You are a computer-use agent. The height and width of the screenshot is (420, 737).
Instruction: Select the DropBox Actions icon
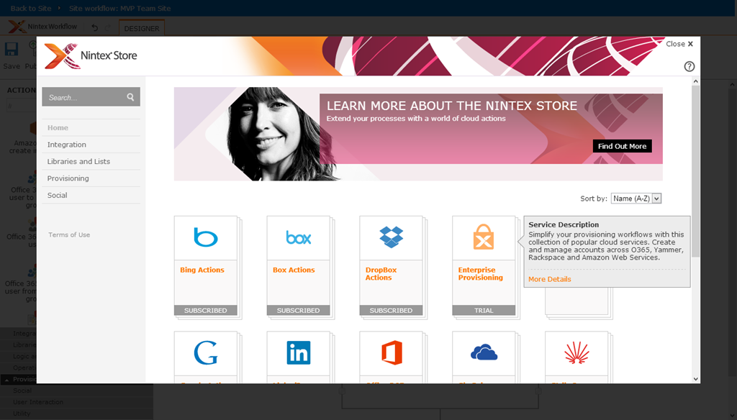click(x=391, y=237)
